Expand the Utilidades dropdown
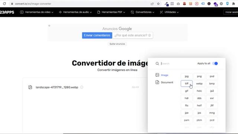 (x=169, y=12)
